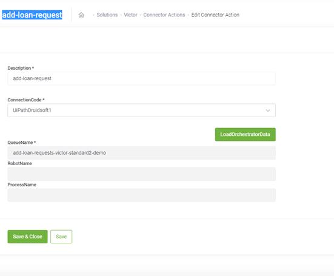334x278 pixels.
Task: Click the highlighted add-loan-request page title
Action: tap(32, 15)
